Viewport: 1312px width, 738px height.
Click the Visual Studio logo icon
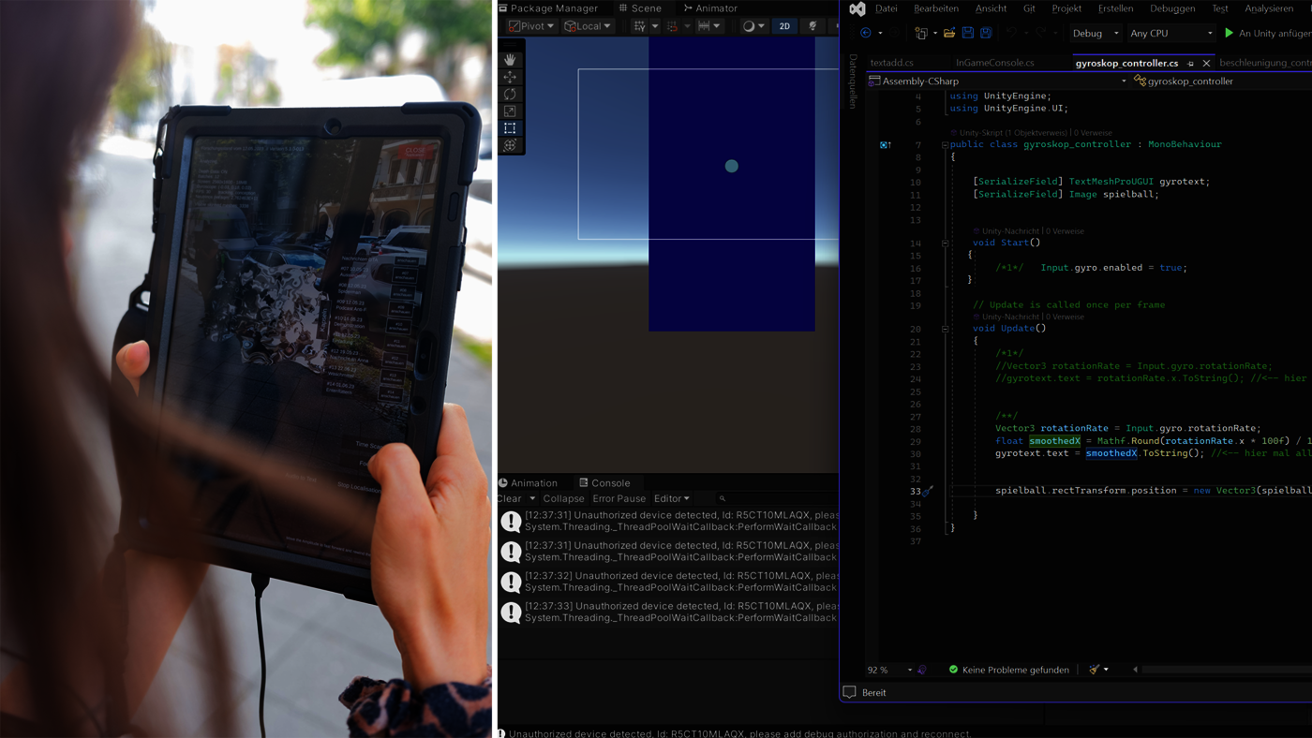pyautogui.click(x=857, y=8)
